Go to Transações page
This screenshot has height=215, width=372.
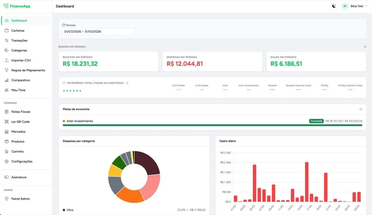(26, 40)
